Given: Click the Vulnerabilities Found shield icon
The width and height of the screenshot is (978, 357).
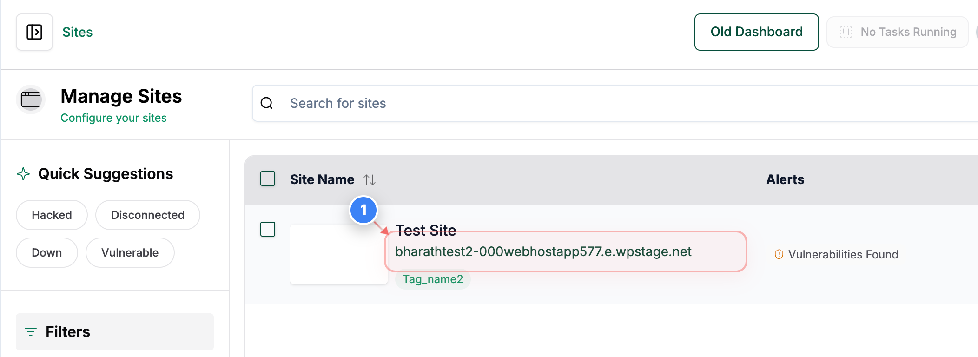Looking at the screenshot, I should tap(779, 254).
